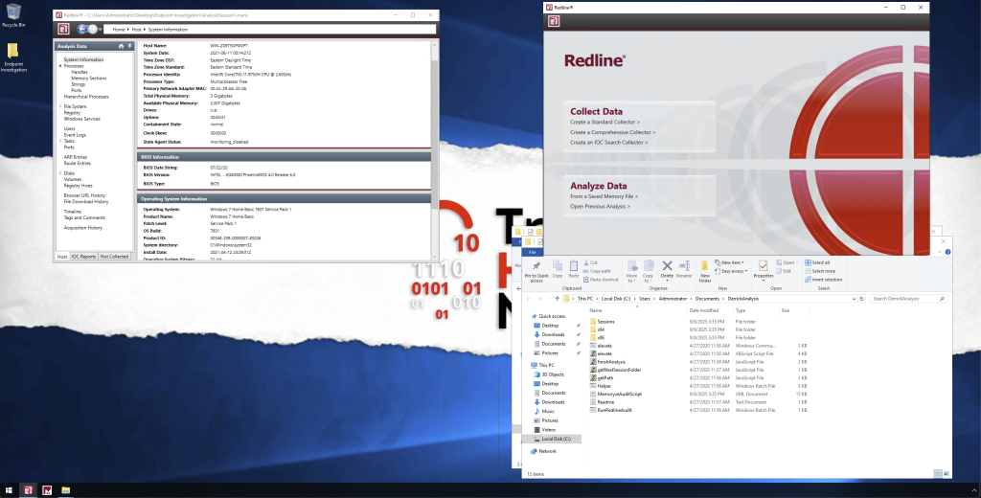The width and height of the screenshot is (981, 498).
Task: Click the Copy icon in Explorer ribbon
Action: [558, 270]
